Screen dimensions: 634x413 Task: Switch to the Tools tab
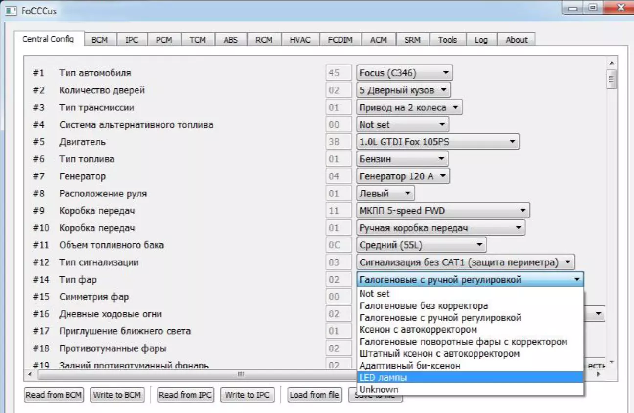pos(447,40)
